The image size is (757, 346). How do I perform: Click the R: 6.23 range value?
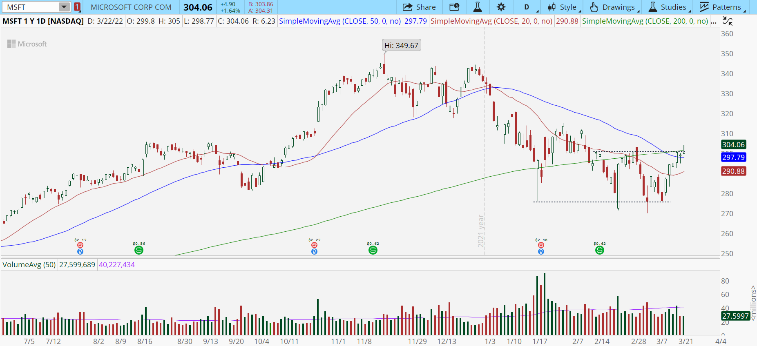[x=264, y=21]
